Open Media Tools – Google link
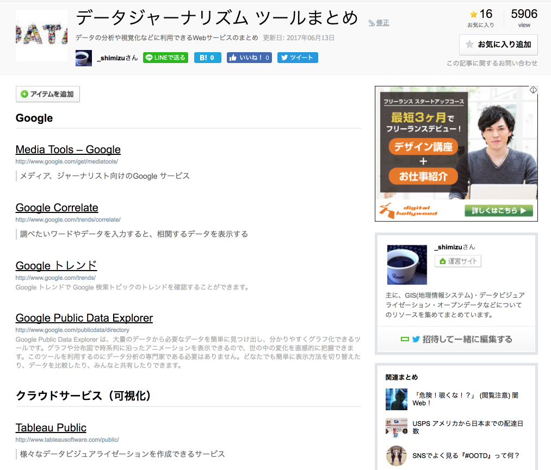 click(68, 149)
